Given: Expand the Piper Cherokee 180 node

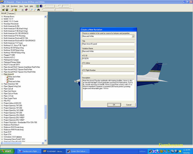Looking at the screenshot, I should 2,84.
